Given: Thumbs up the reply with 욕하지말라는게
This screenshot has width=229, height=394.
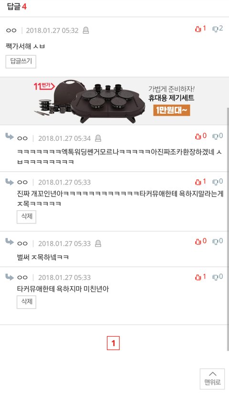Looking at the screenshot, I should [200, 181].
